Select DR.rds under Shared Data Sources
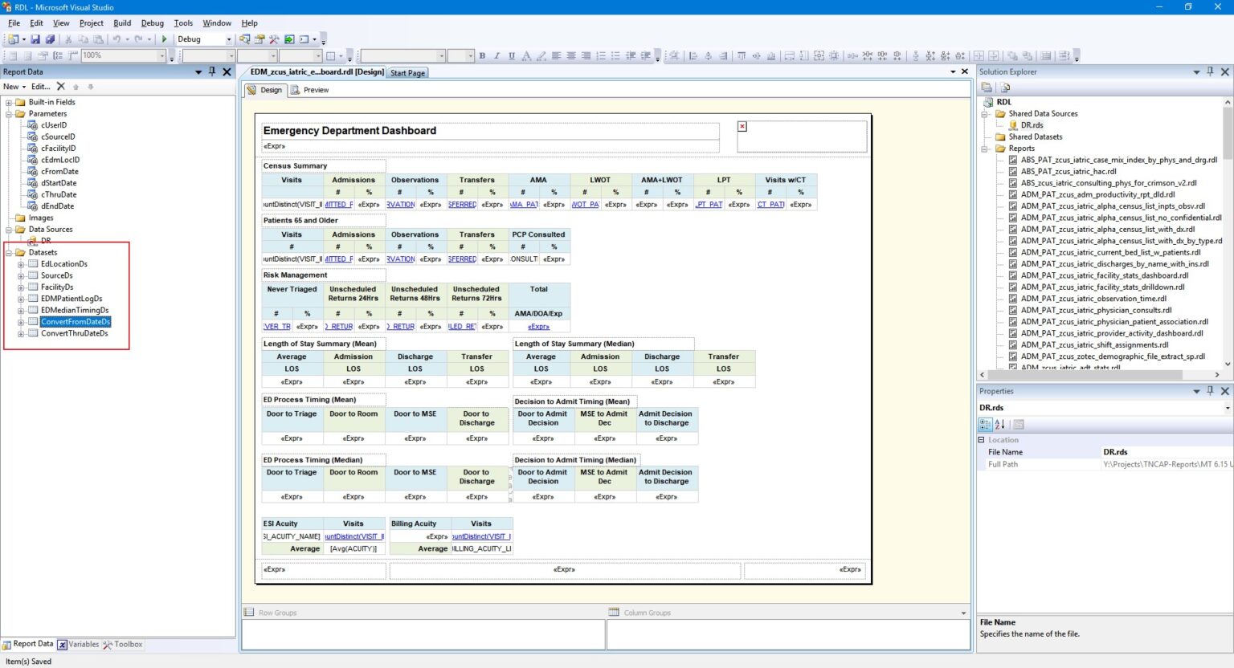The width and height of the screenshot is (1234, 668). pos(1031,125)
